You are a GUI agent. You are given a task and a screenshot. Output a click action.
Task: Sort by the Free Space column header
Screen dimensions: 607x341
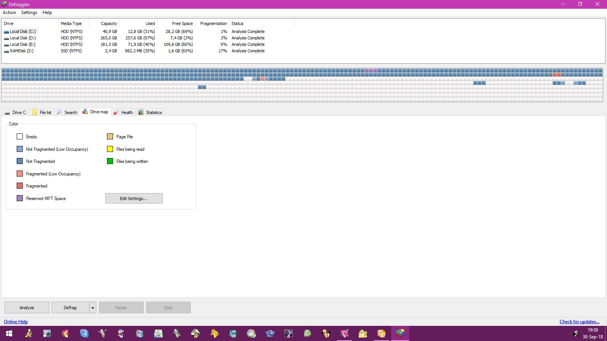176,23
